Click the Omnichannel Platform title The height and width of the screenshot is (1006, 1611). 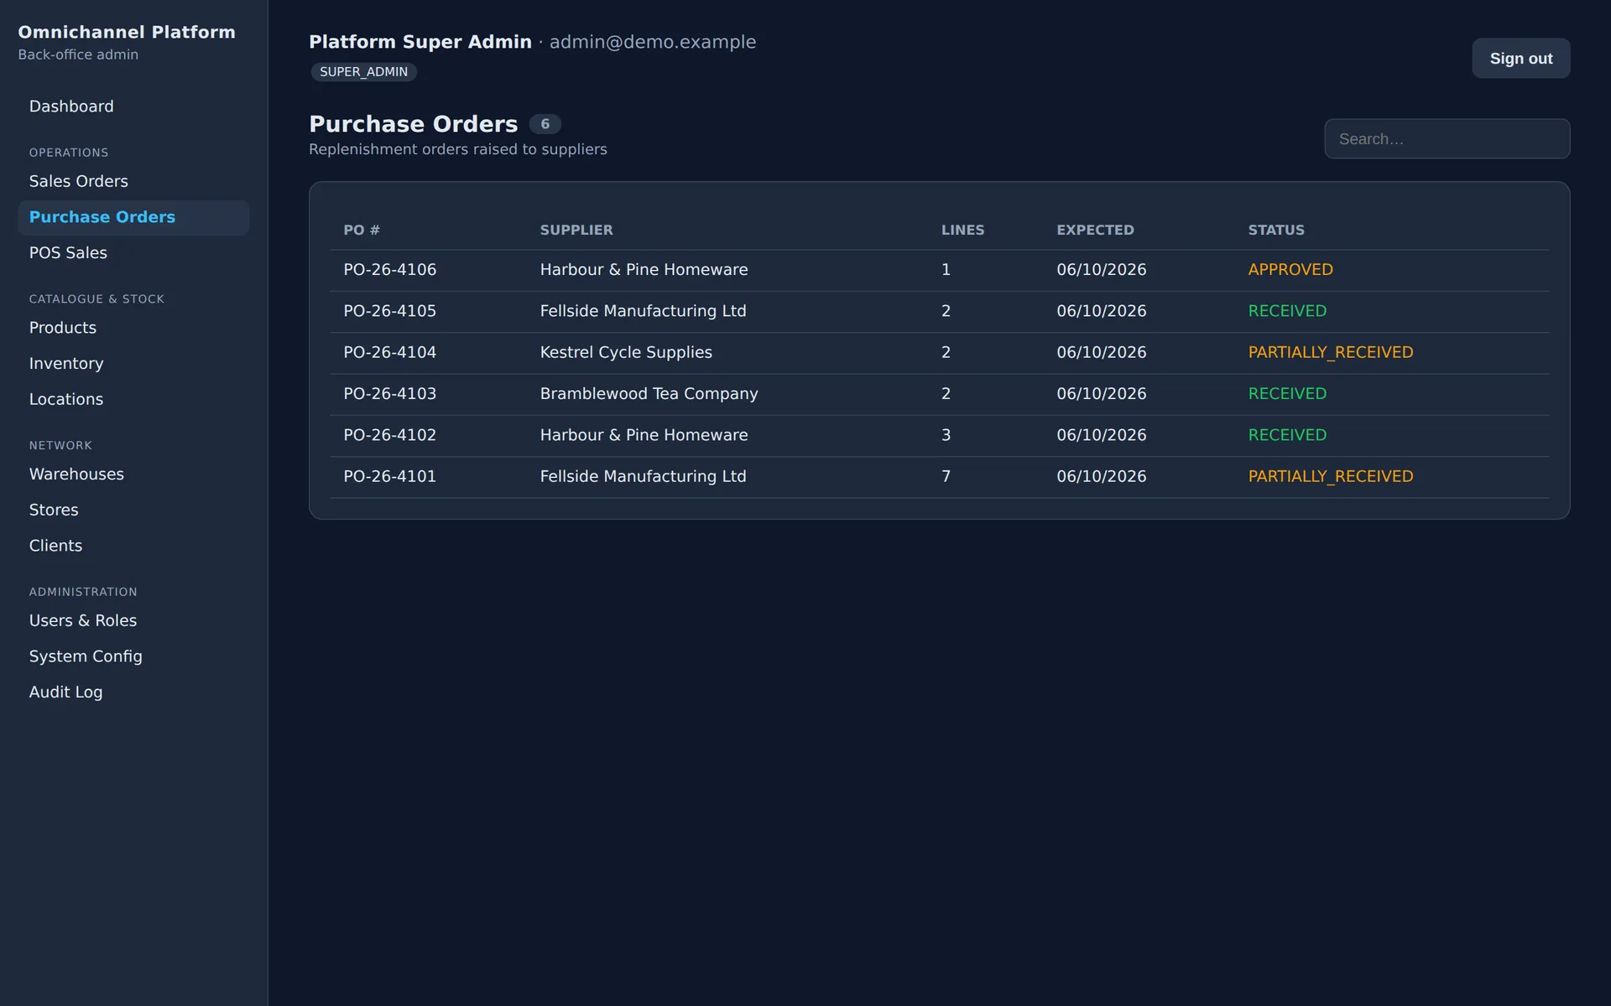point(127,33)
